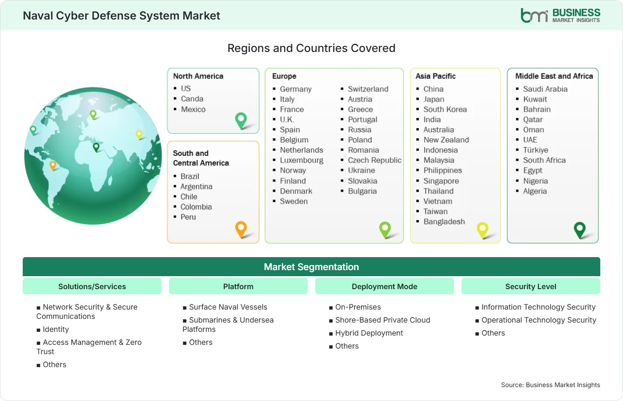Image resolution: width=623 pixels, height=401 pixels.
Task: Click the green North America map pin icon
Action: point(241,120)
